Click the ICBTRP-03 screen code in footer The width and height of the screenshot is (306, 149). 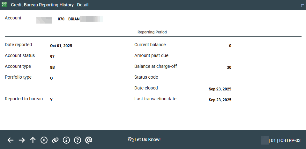(290, 140)
